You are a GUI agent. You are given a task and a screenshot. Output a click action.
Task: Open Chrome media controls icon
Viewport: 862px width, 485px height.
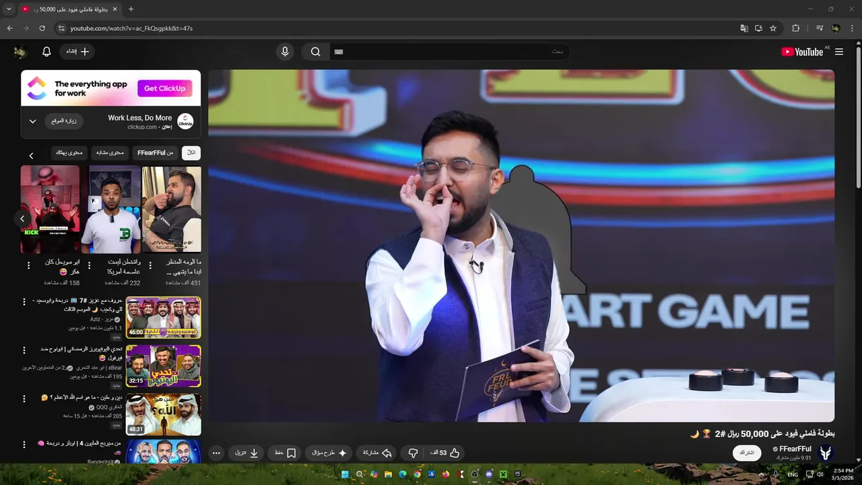click(820, 28)
